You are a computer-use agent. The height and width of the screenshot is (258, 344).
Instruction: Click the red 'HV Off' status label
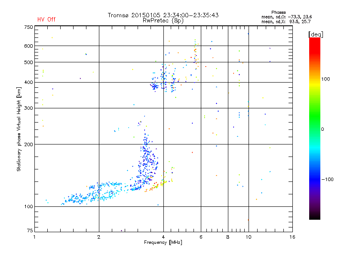(46, 19)
